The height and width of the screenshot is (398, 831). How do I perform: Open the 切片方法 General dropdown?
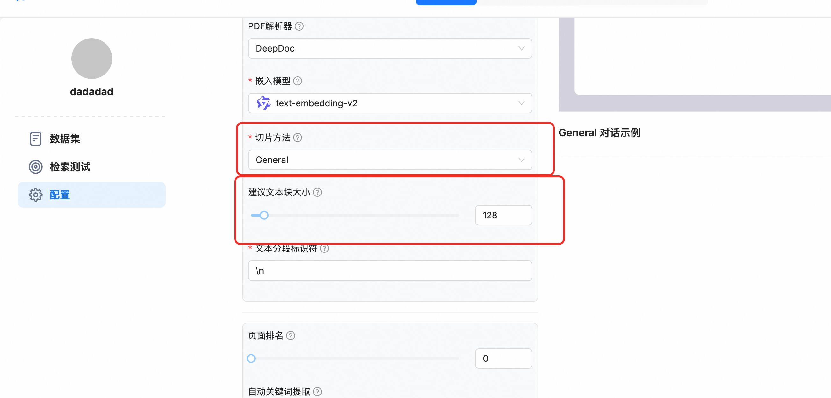[390, 160]
